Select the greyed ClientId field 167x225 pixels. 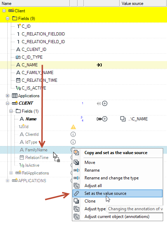click(x=32, y=134)
